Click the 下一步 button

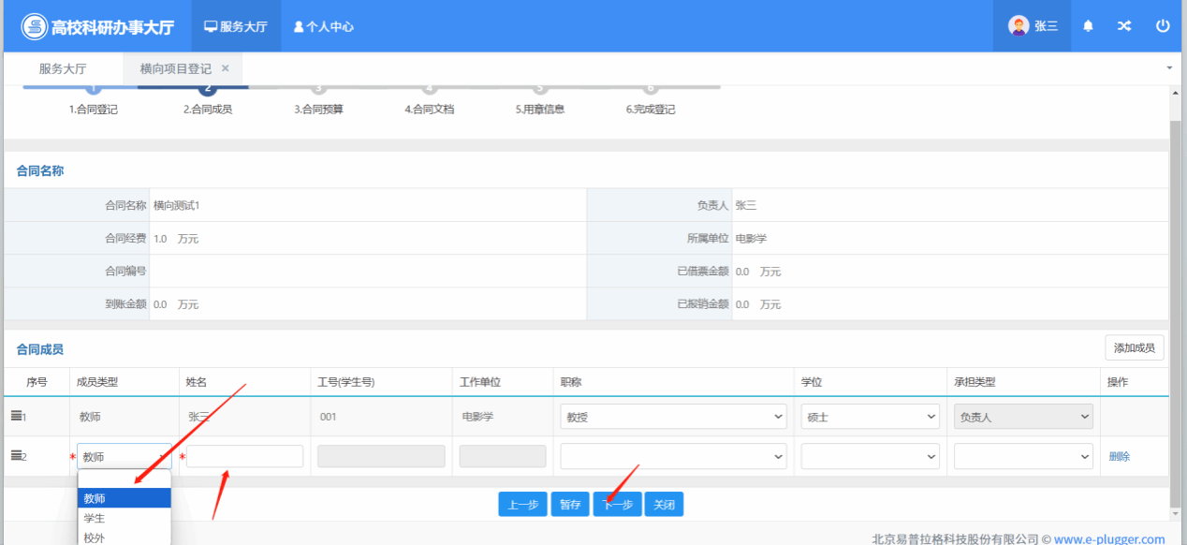[x=617, y=505]
